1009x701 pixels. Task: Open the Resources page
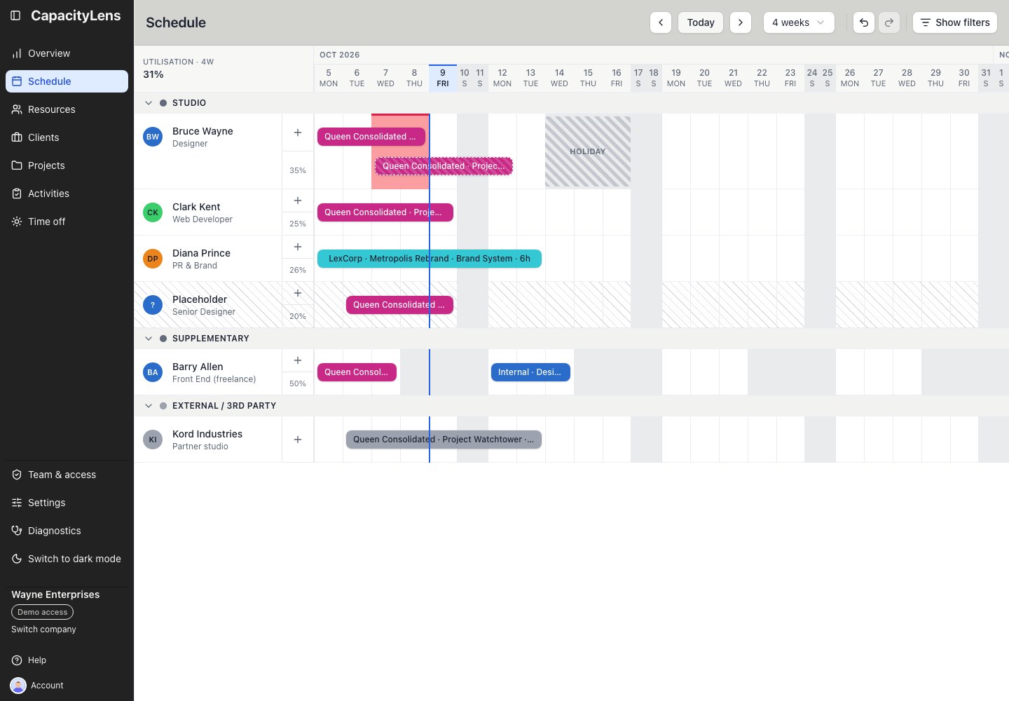point(67,109)
